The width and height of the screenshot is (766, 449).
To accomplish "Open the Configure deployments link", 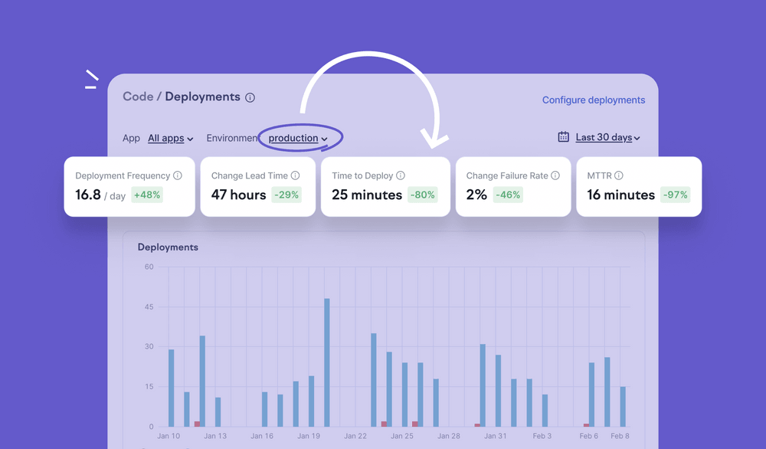I will (x=594, y=100).
